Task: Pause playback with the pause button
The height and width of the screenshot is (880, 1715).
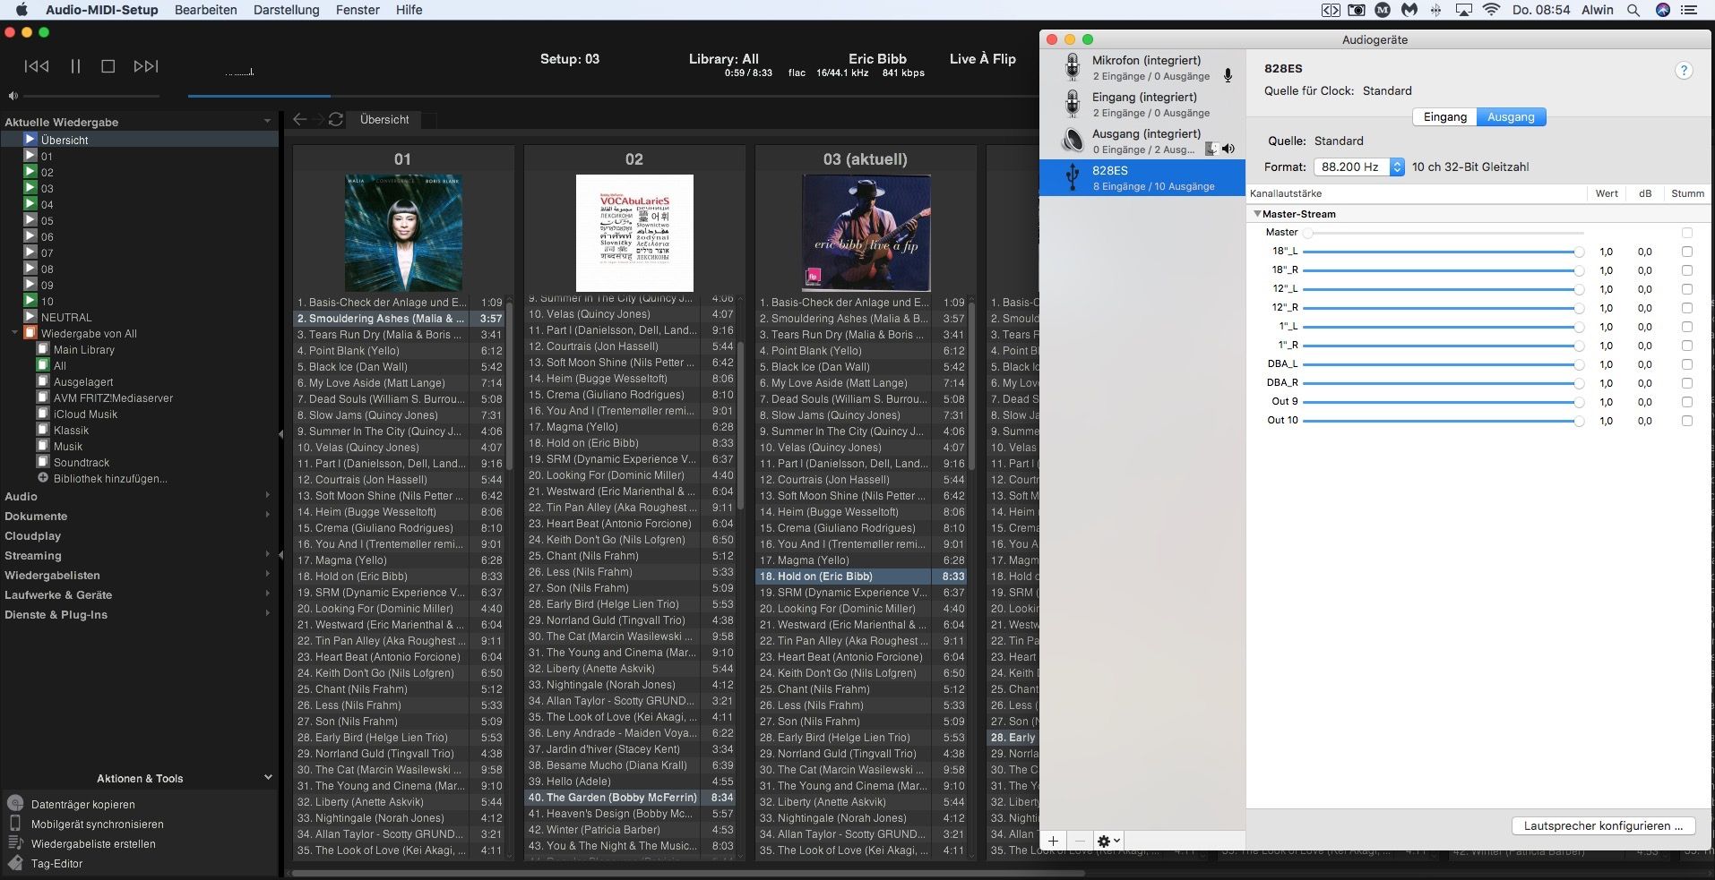Action: pyautogui.click(x=75, y=66)
